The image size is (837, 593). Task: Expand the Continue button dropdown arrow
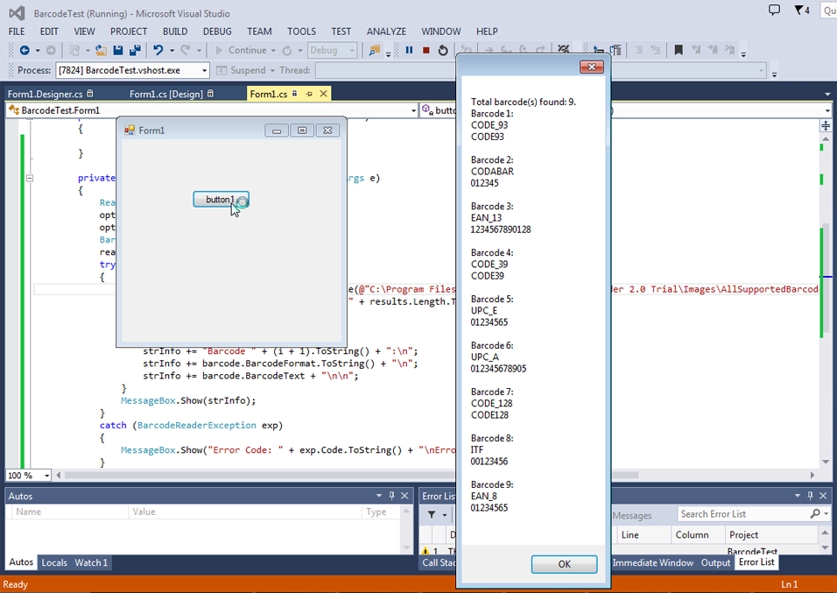(273, 51)
